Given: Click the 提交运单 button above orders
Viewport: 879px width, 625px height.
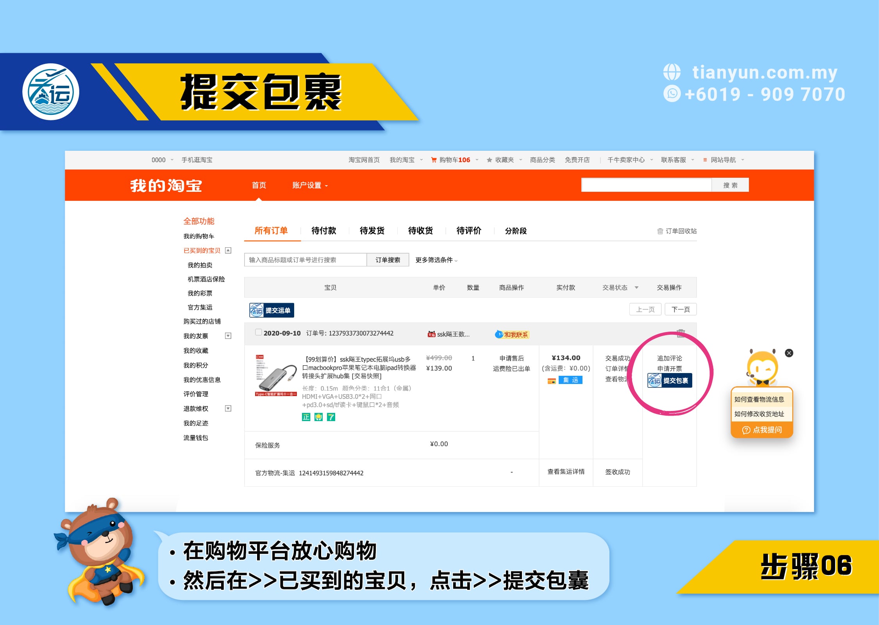Looking at the screenshot, I should click(x=272, y=310).
